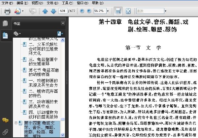Click bookmark icon beside 二、植物花卉画
Viewport: 198px width, 138px height.
point(25,91)
